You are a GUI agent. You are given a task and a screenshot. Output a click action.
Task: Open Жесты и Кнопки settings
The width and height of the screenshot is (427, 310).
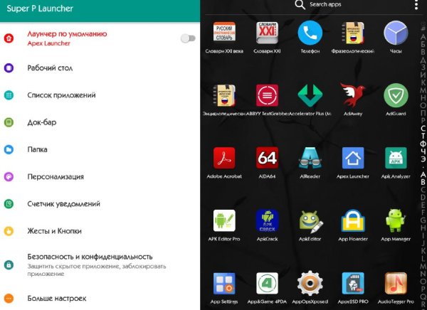pyautogui.click(x=100, y=231)
